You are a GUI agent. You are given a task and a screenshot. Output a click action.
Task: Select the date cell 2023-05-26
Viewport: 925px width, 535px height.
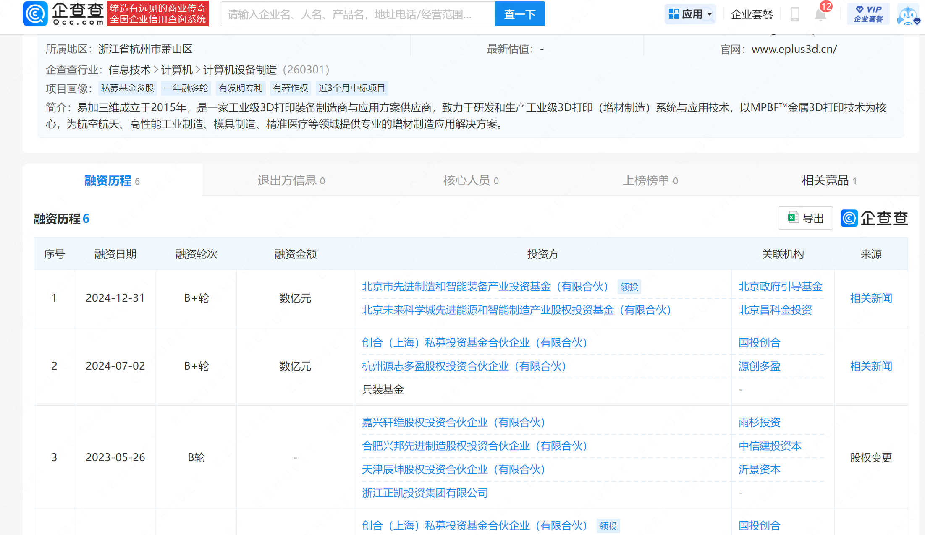pos(115,457)
